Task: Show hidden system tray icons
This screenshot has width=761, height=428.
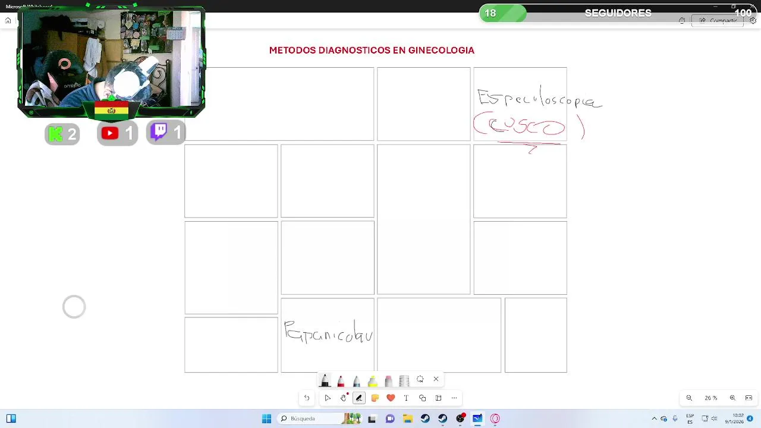Action: point(654,418)
